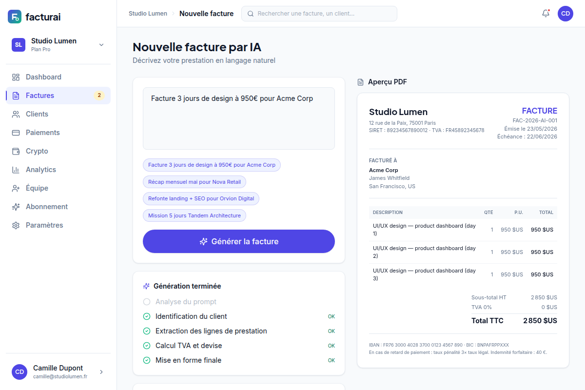Click the facturai logo icon

[x=15, y=17]
